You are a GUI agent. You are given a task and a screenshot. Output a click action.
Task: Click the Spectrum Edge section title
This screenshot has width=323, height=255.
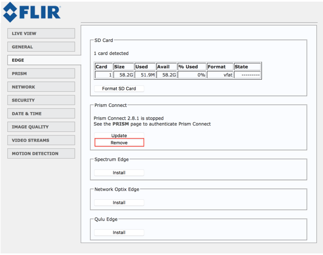(112, 159)
